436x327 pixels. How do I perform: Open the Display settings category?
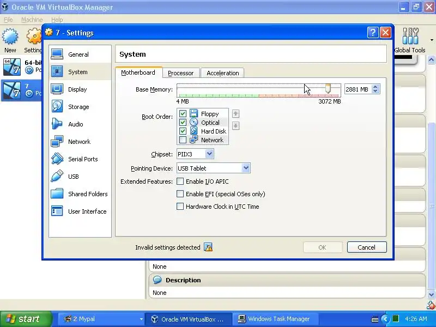click(x=80, y=89)
